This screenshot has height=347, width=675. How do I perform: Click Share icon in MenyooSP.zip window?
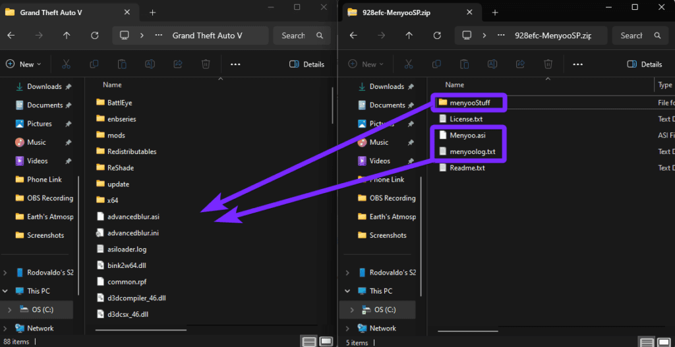[x=520, y=64]
